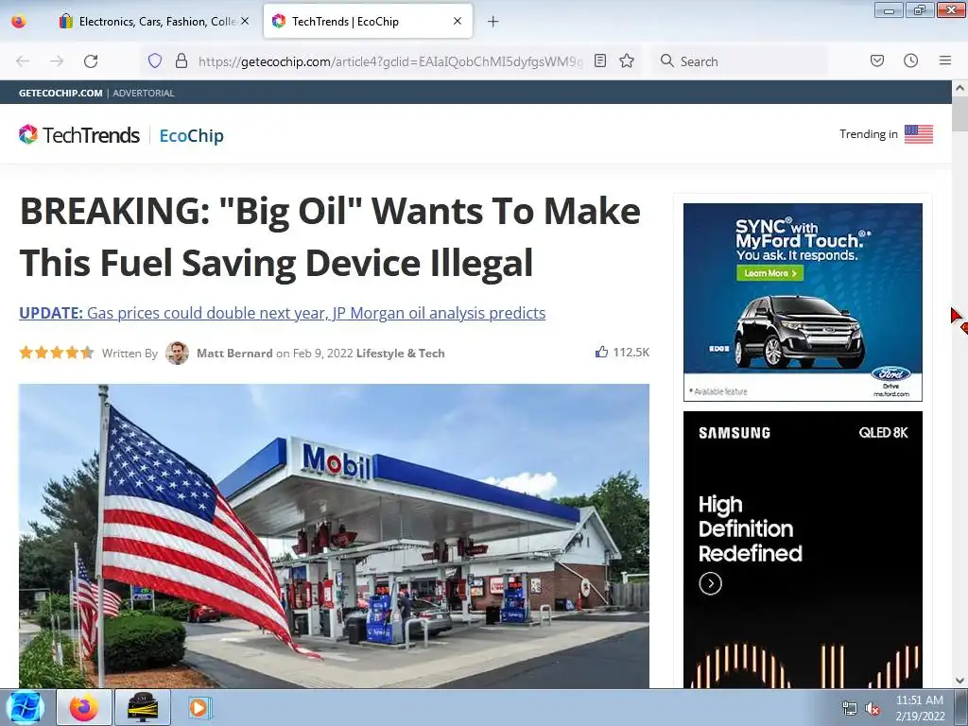The image size is (968, 726).
Task: Open the Windows Start menu
Action: [26, 707]
